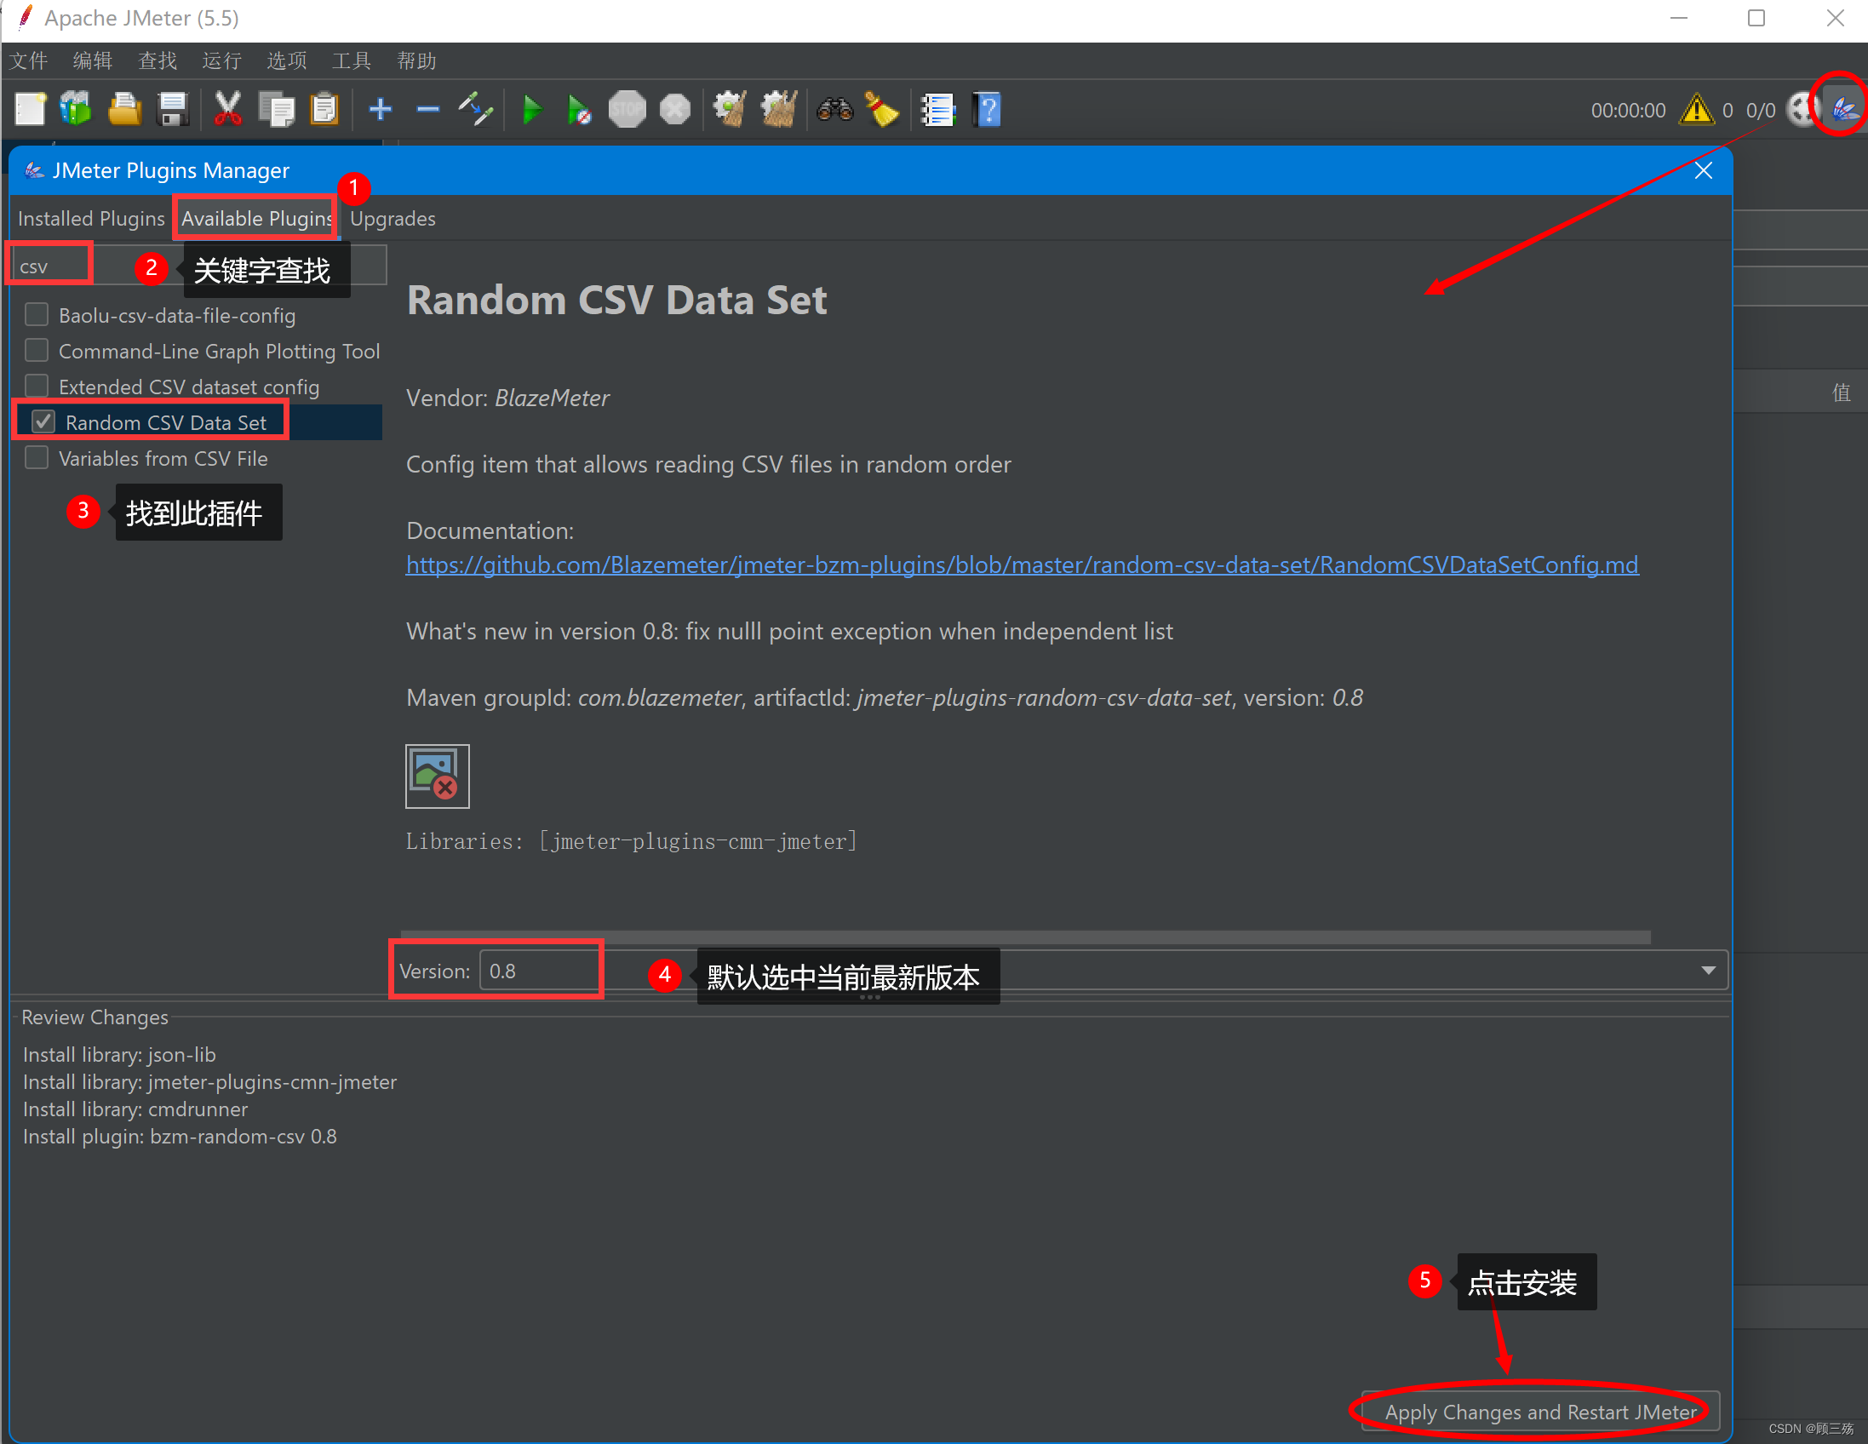This screenshot has height=1444, width=1868.
Task: Click the Copy icon in toolbar
Action: point(276,110)
